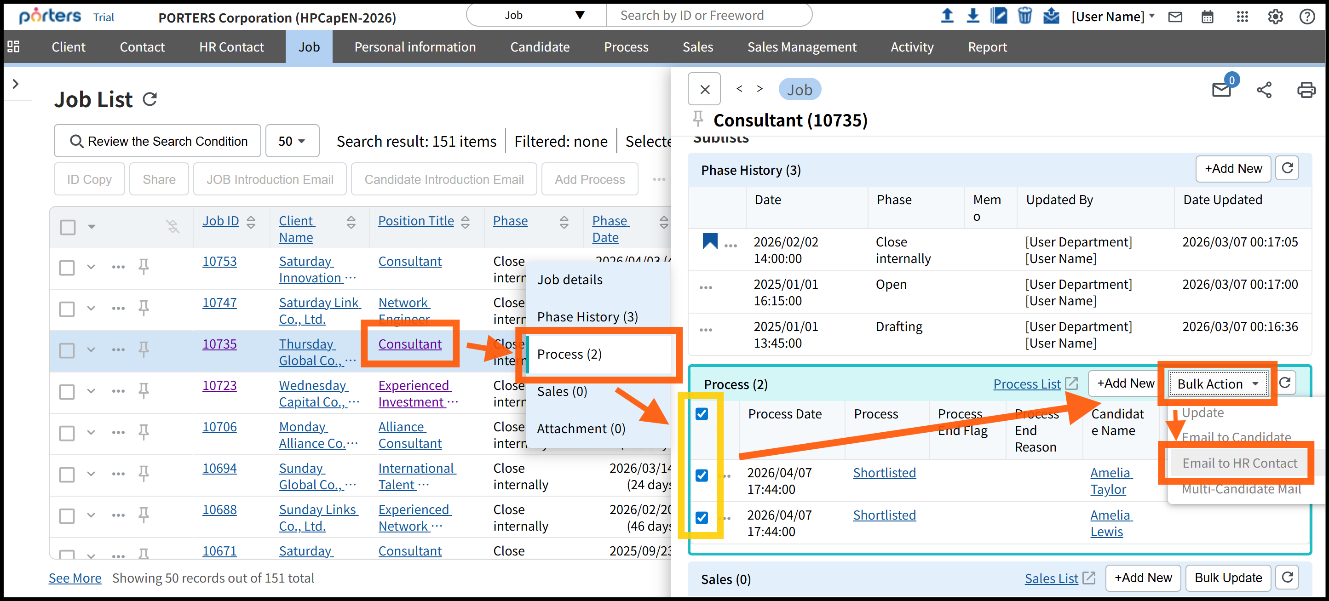1329x601 pixels.
Task: Tick the checkbox for job 10753
Action: 67,268
